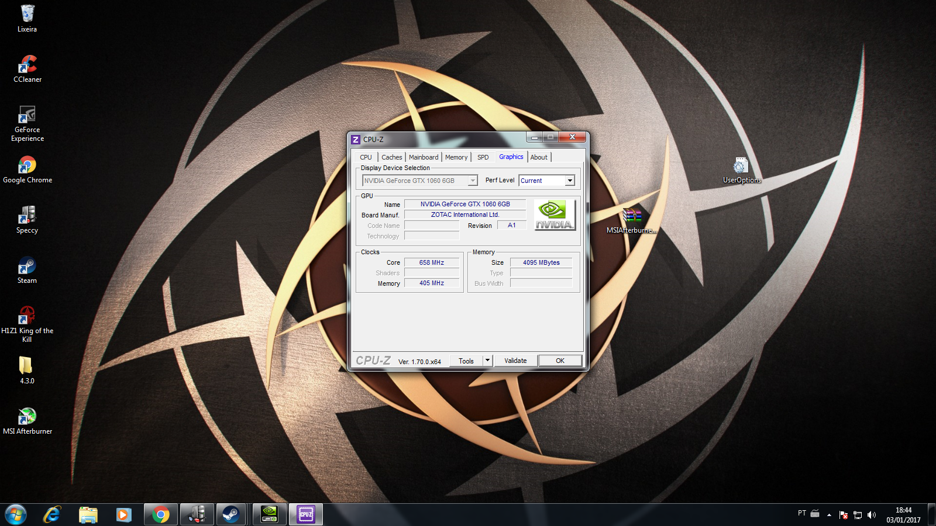This screenshot has width=936, height=526.
Task: Open NVIDIA GeForce taskbar button
Action: [269, 515]
